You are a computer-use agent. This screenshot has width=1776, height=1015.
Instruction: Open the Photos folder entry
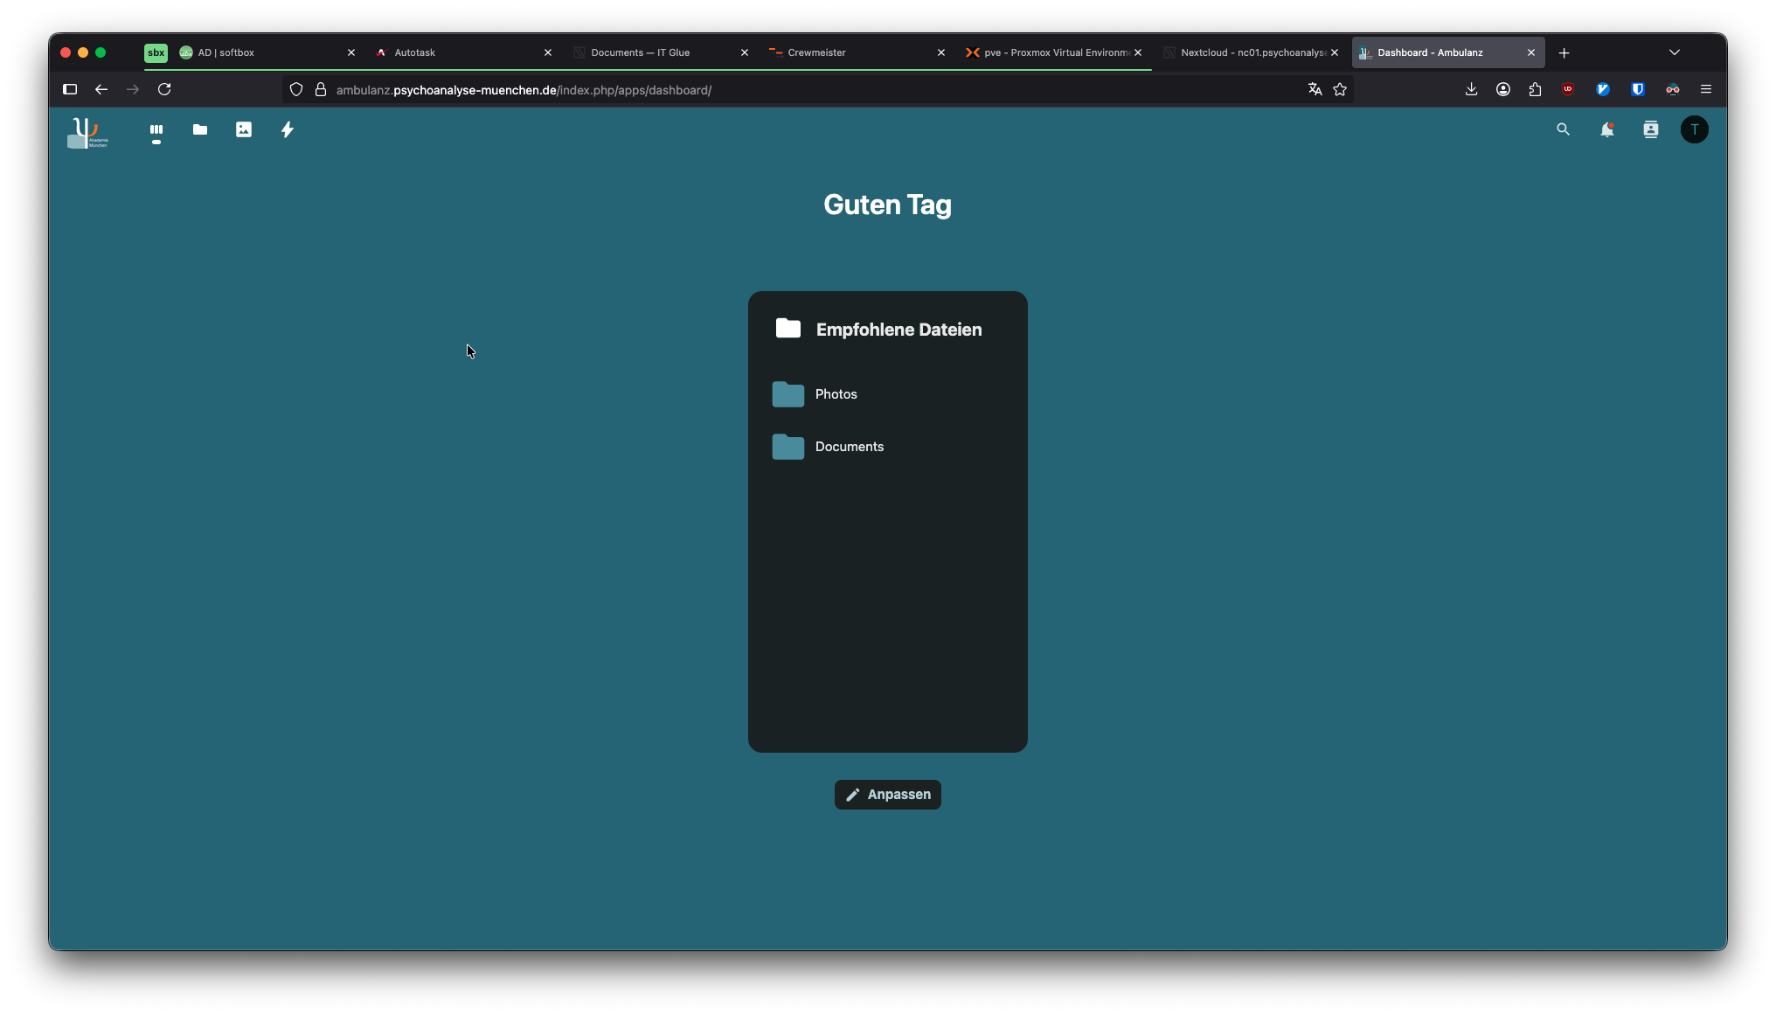(836, 394)
